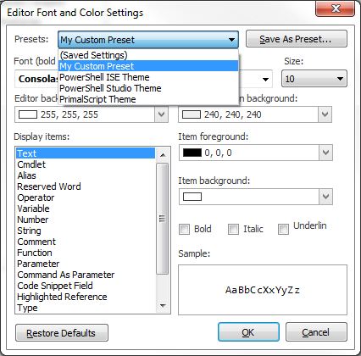Check the Underline option
Screen dimensions: 361x356
coord(283,229)
